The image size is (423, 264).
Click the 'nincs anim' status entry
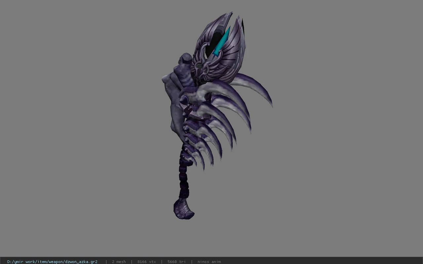[209, 262]
